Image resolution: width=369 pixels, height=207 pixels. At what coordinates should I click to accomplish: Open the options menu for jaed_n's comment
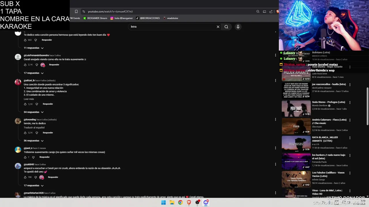pyautogui.click(x=276, y=148)
